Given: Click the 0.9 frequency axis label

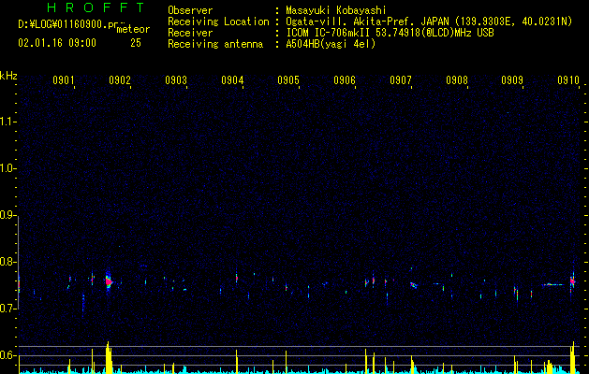Looking at the screenshot, I should [7, 215].
